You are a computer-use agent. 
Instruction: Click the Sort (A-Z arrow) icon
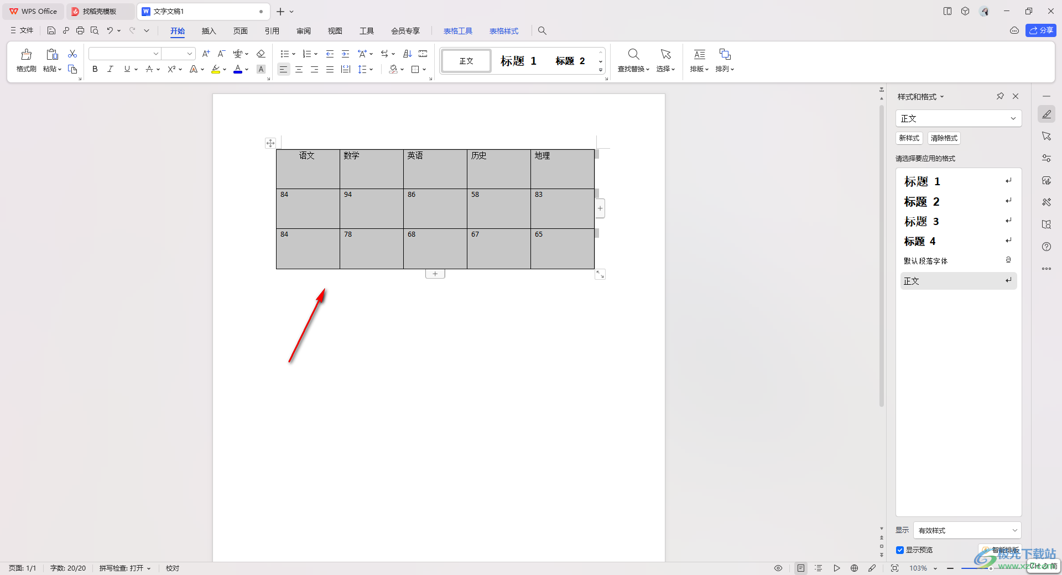[408, 54]
